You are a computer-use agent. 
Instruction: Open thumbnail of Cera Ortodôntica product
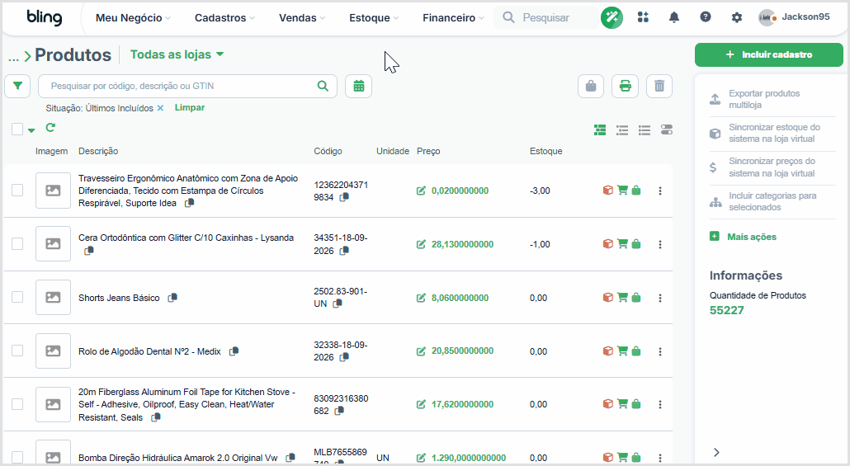53,244
